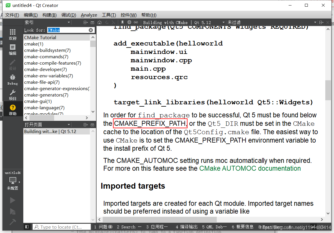Open the 项目 (Projects) mode
The width and height of the screenshot is (334, 233).
(x=13, y=95)
